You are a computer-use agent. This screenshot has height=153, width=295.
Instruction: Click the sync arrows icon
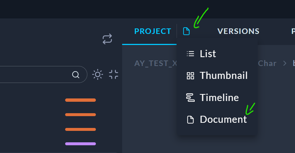tap(107, 39)
